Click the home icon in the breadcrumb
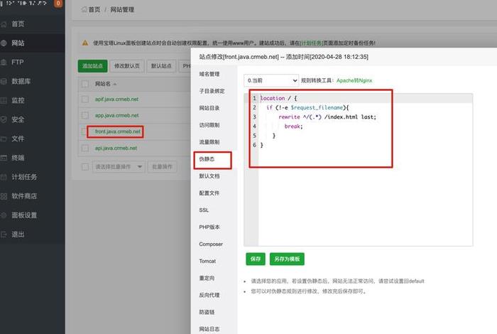This screenshot has height=334, width=497. pyautogui.click(x=84, y=9)
